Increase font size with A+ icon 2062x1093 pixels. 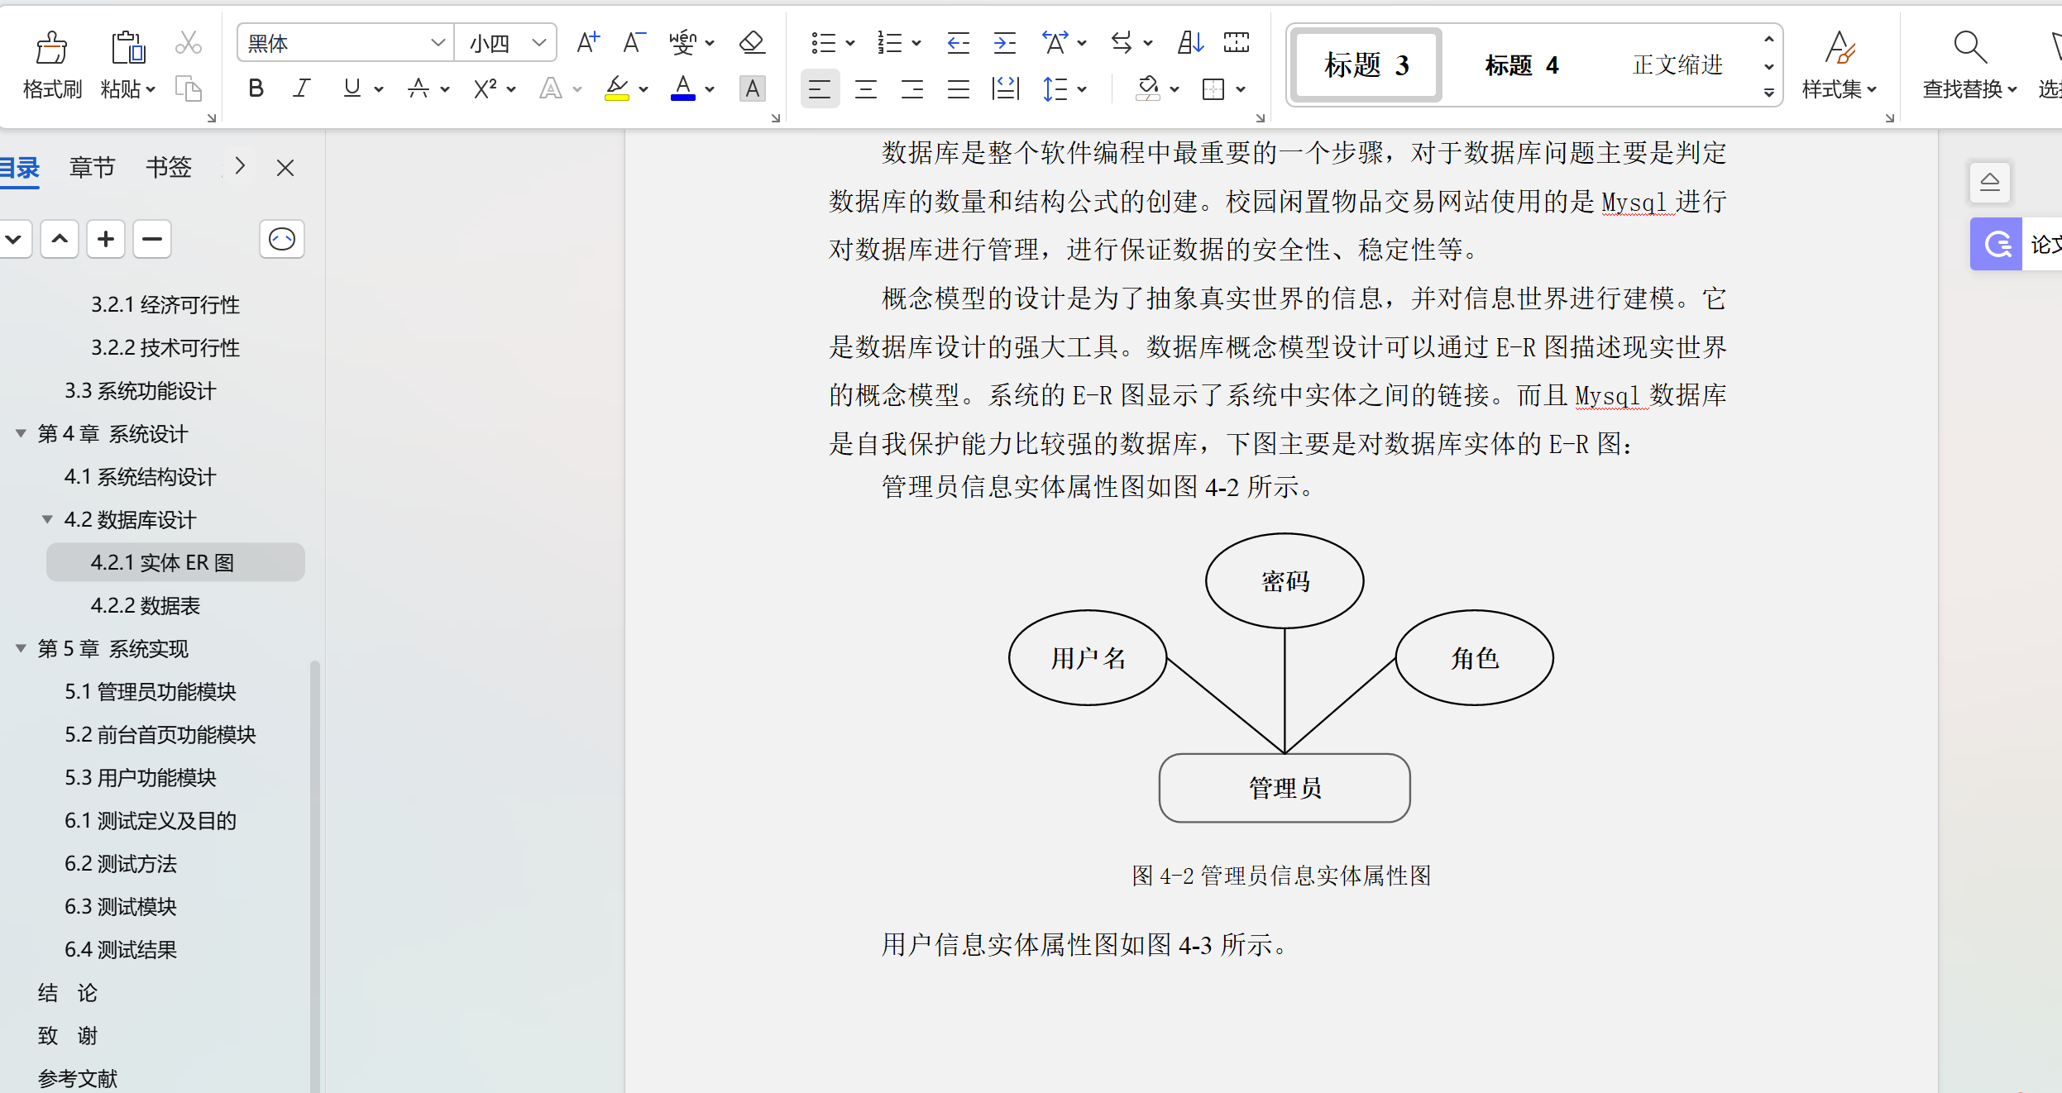pyautogui.click(x=588, y=42)
